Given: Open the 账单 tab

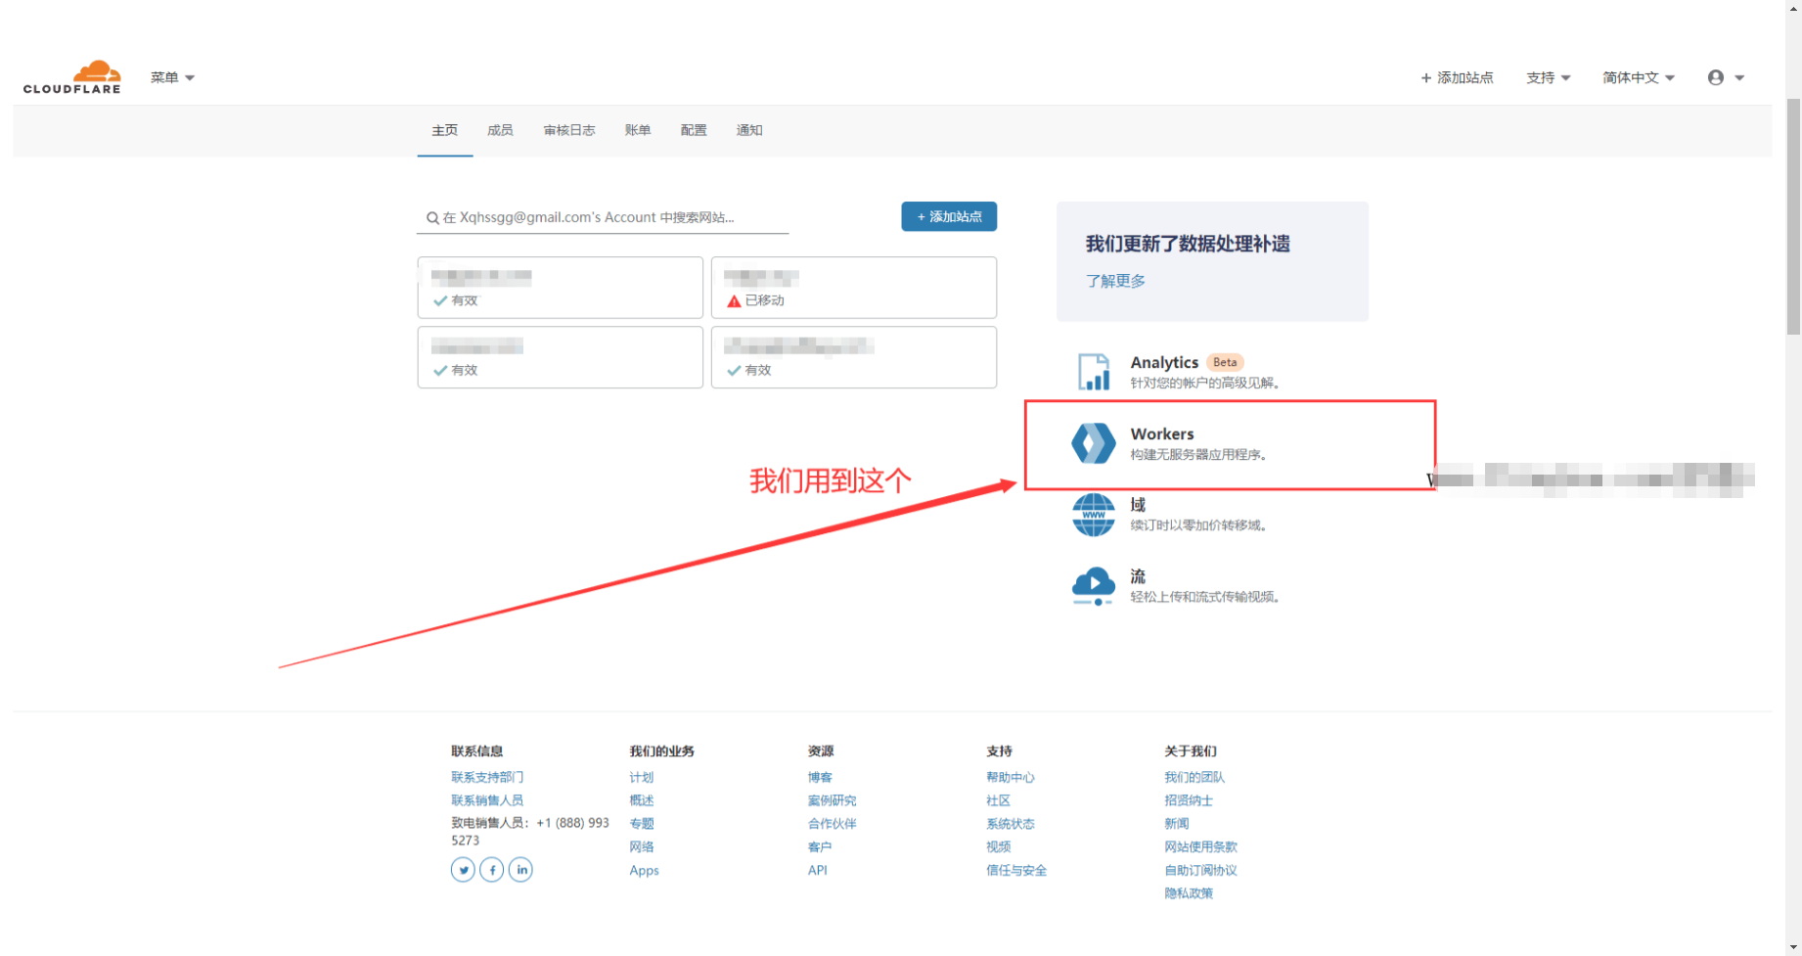Looking at the screenshot, I should pyautogui.click(x=638, y=130).
